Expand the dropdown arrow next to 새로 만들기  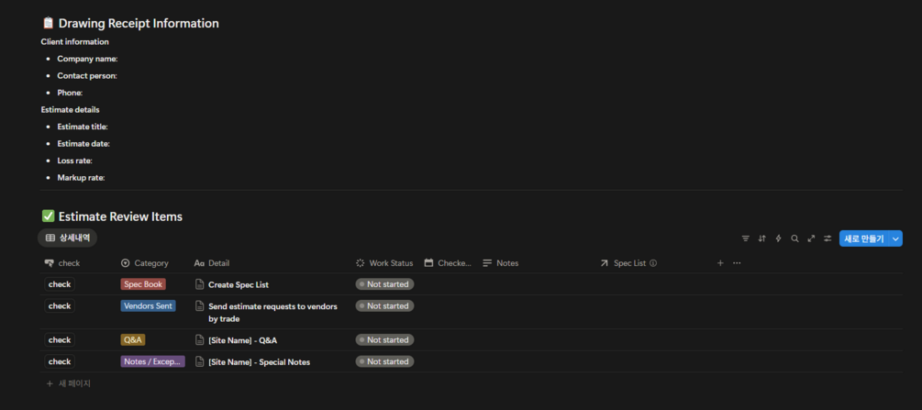(895, 238)
